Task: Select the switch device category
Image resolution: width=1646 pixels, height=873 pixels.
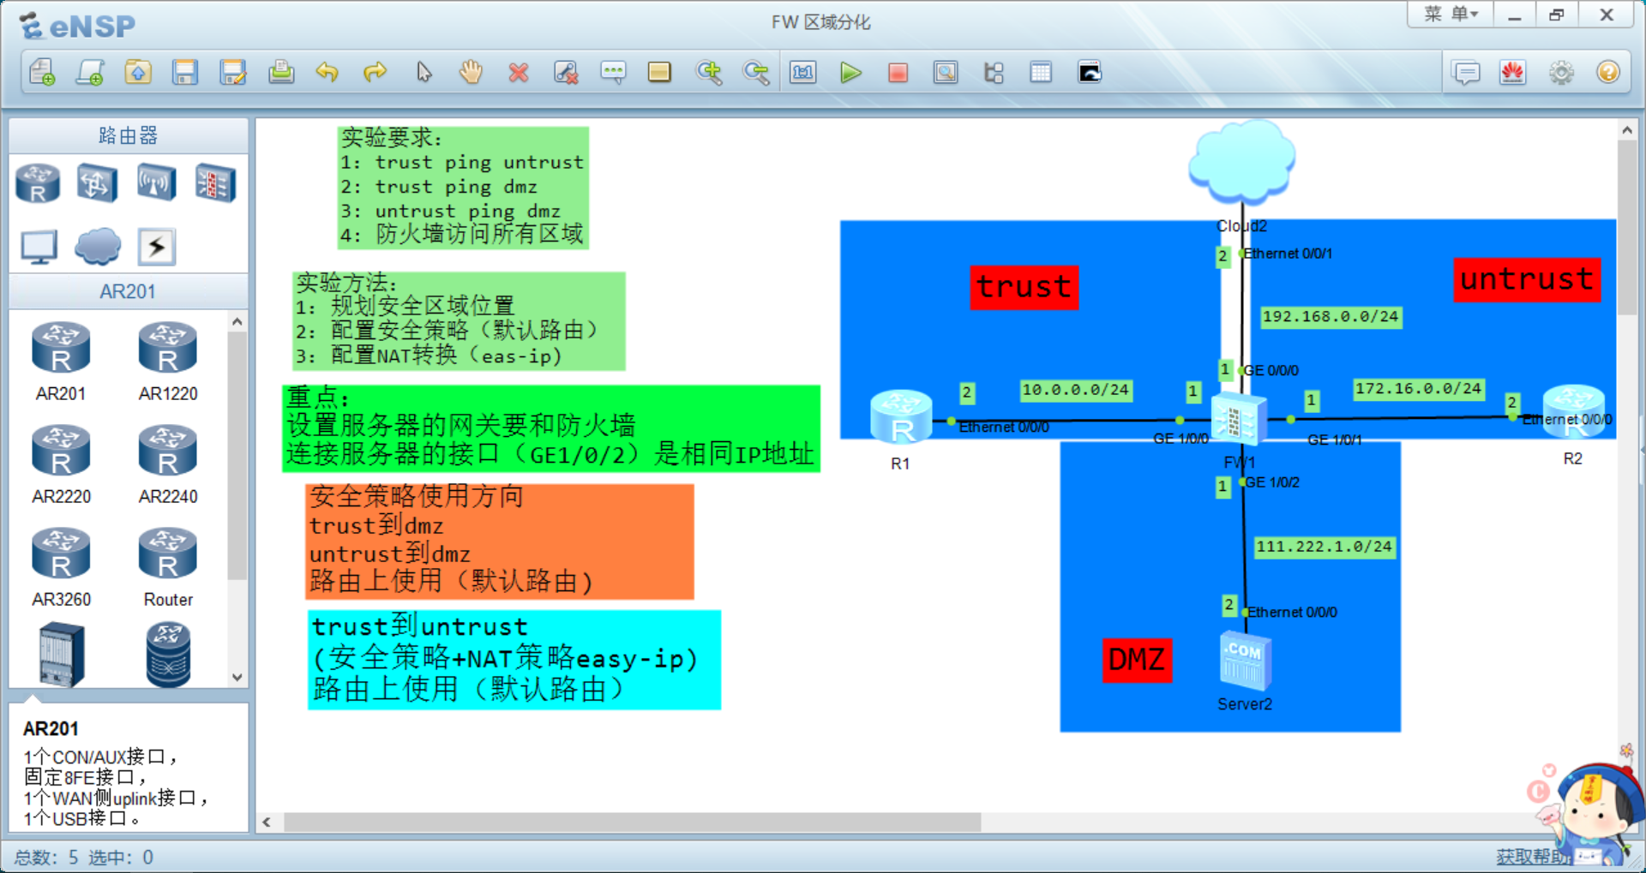Action: click(x=97, y=183)
